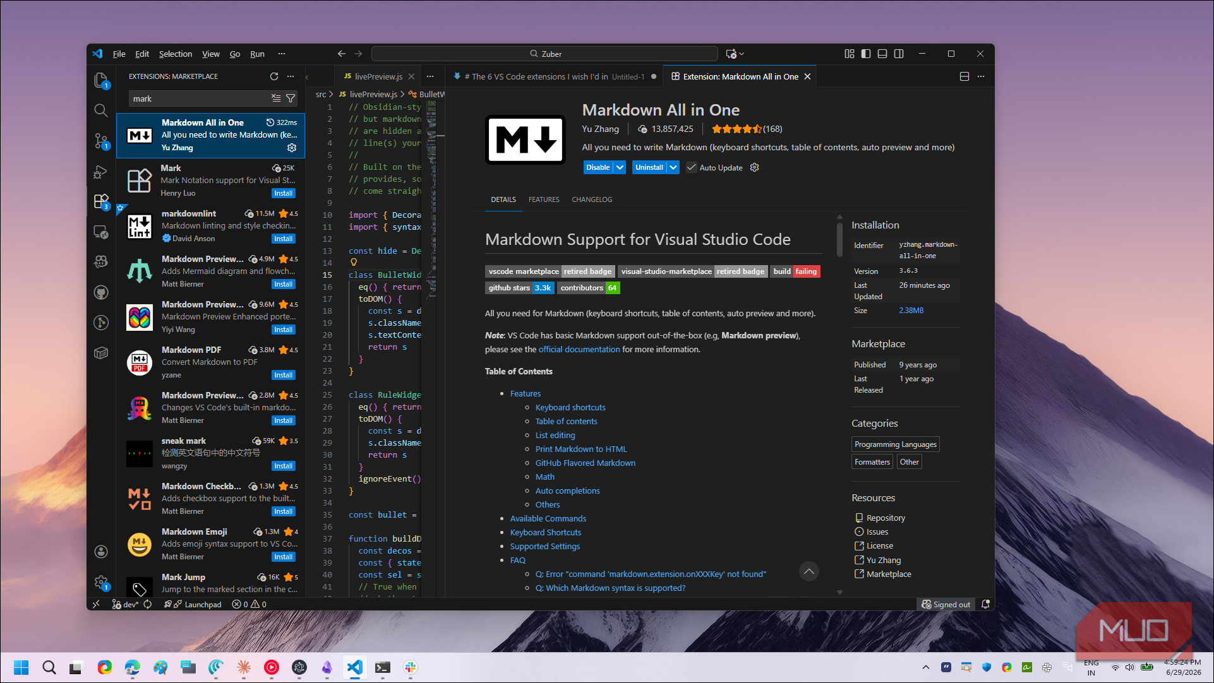
Task: Toggle primary side bar visibility
Action: point(866,54)
